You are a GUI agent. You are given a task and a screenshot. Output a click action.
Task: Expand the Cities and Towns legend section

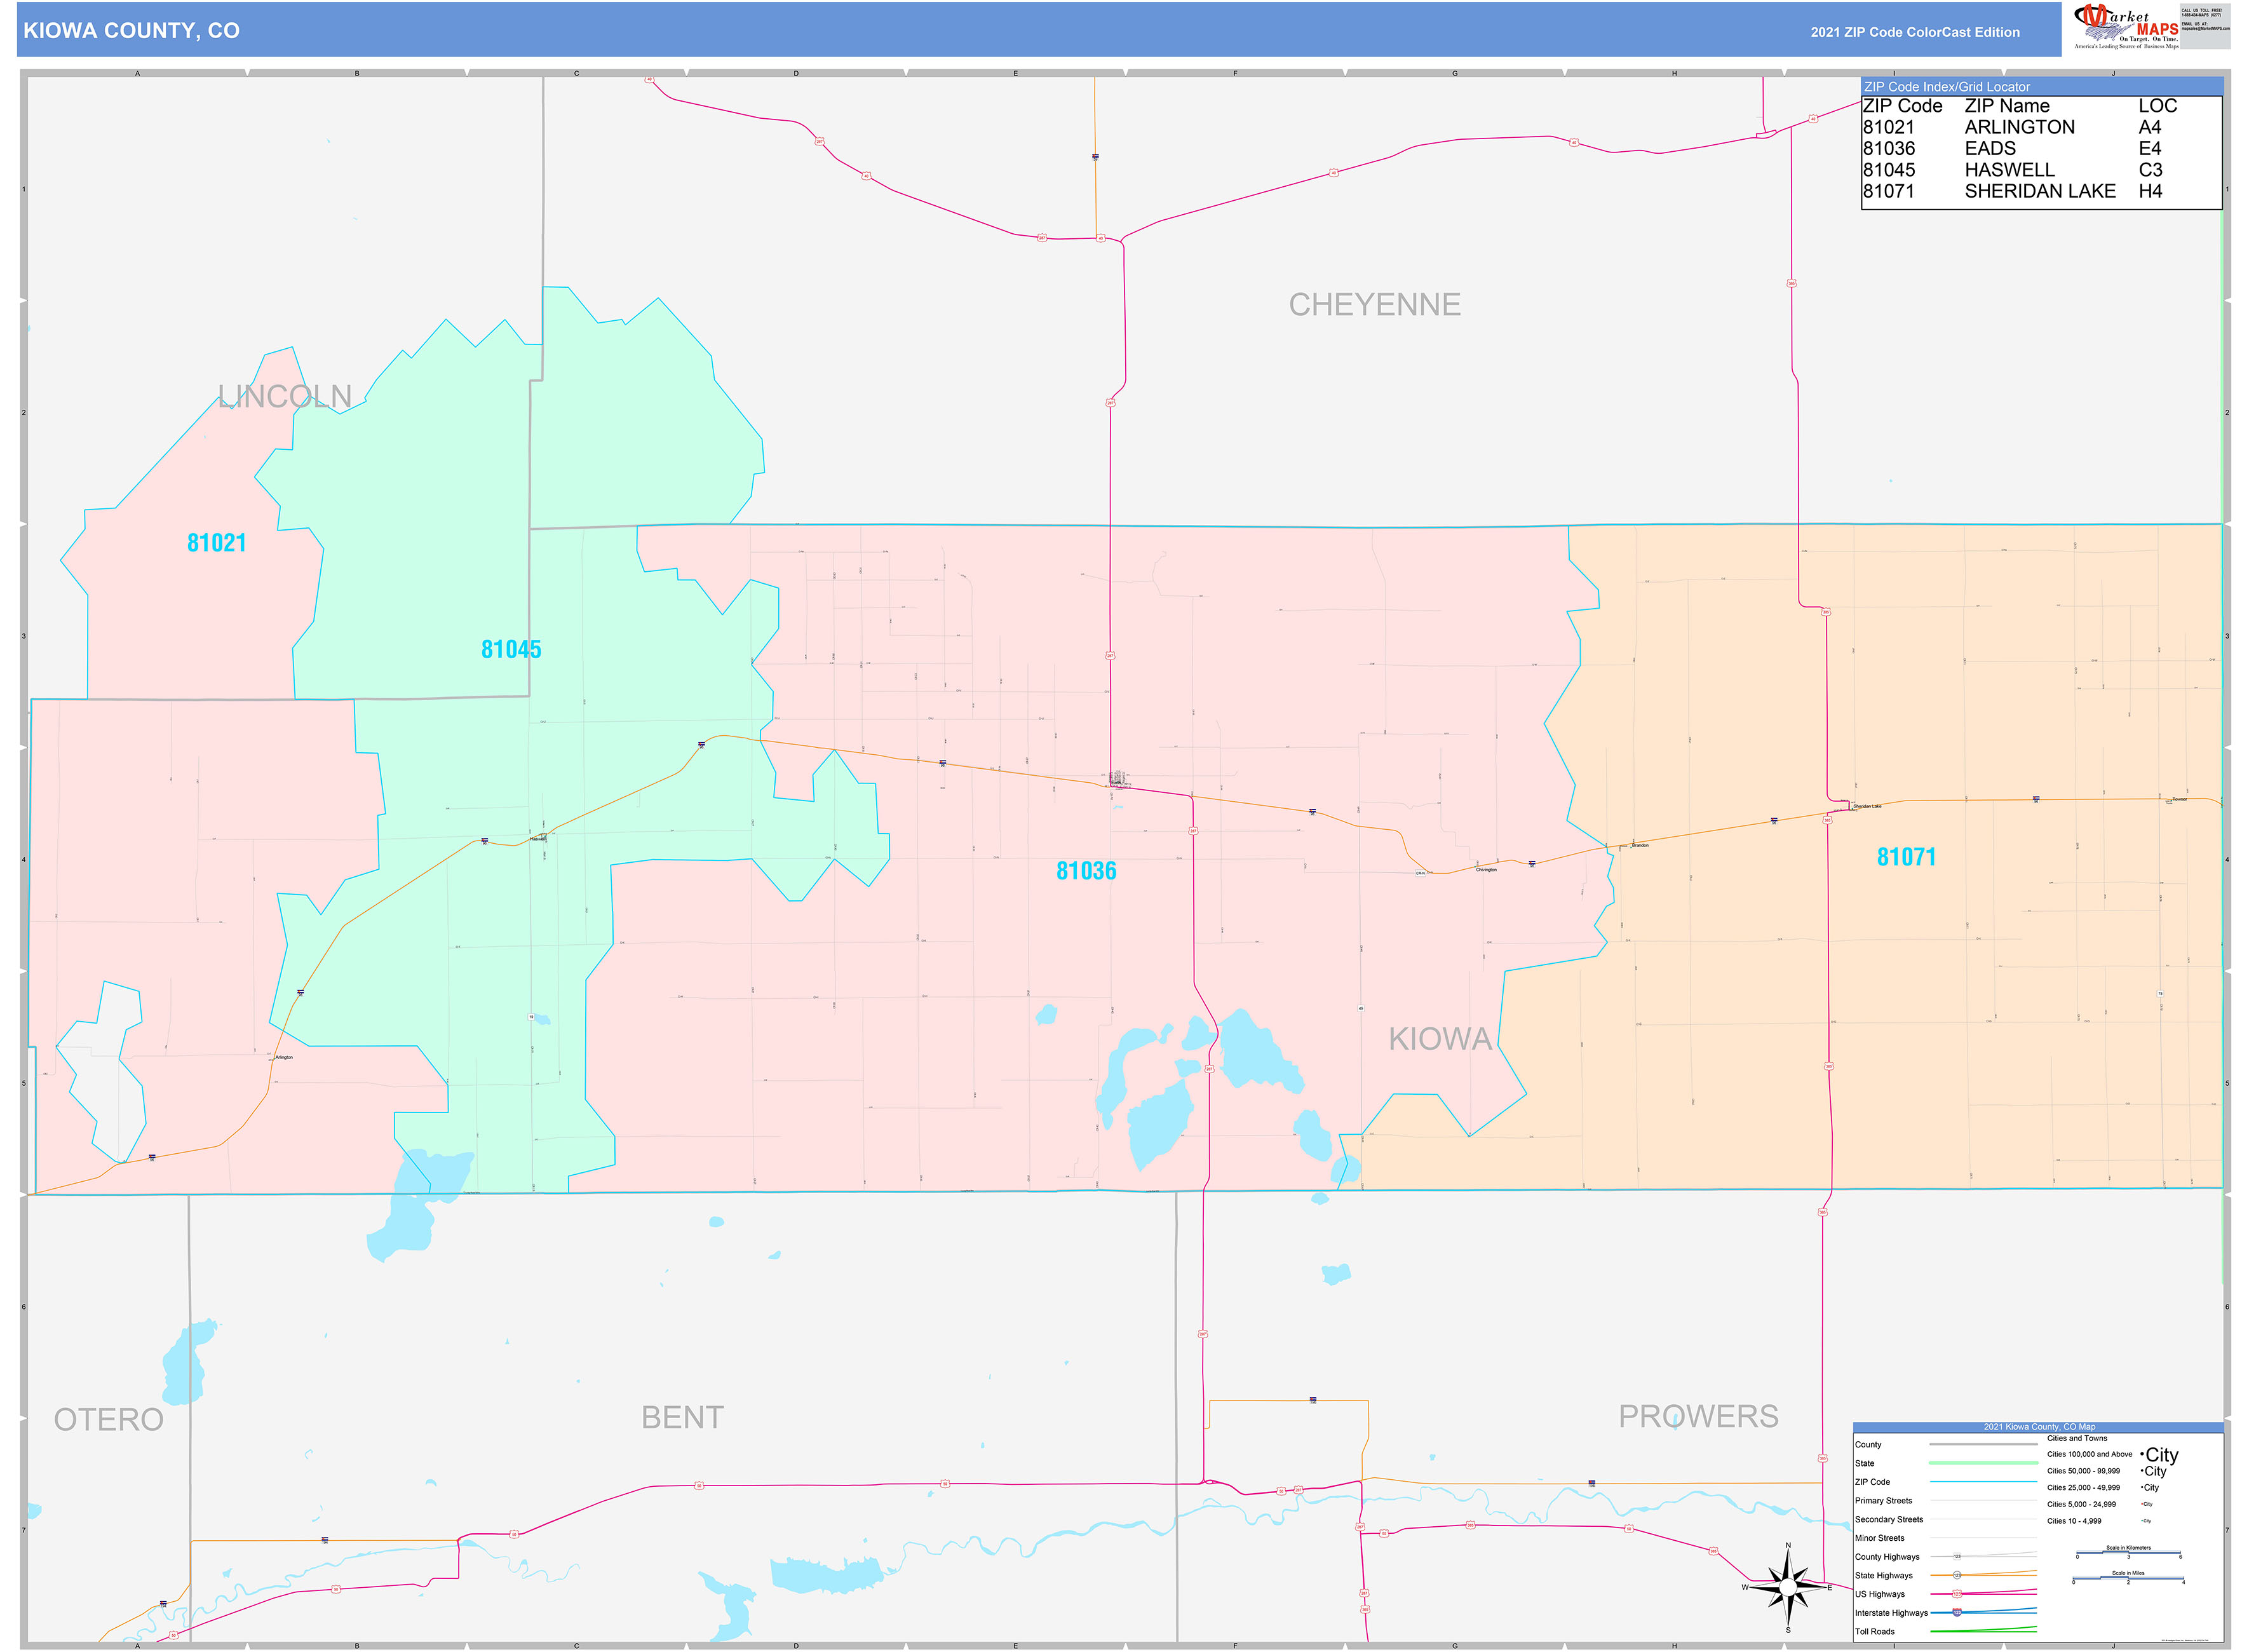[x=2078, y=1439]
